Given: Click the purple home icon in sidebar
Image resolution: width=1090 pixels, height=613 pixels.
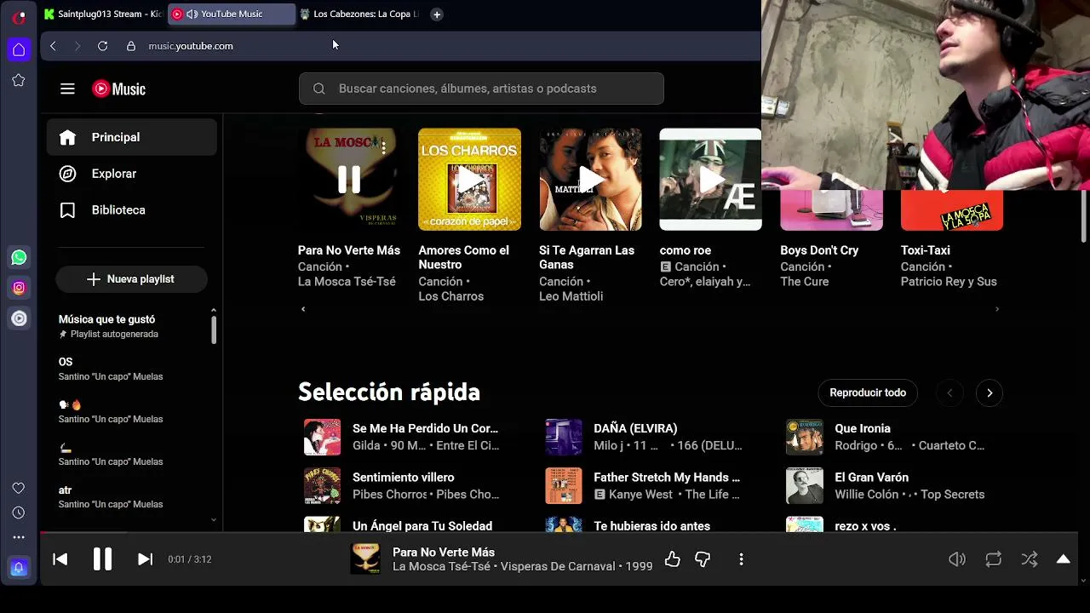Looking at the screenshot, I should point(19,49).
